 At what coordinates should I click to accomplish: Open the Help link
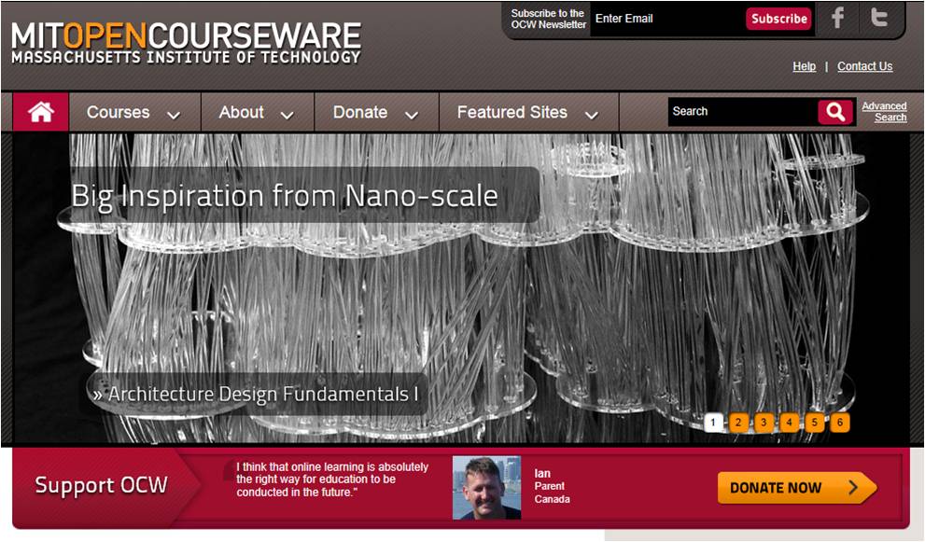[x=804, y=66]
